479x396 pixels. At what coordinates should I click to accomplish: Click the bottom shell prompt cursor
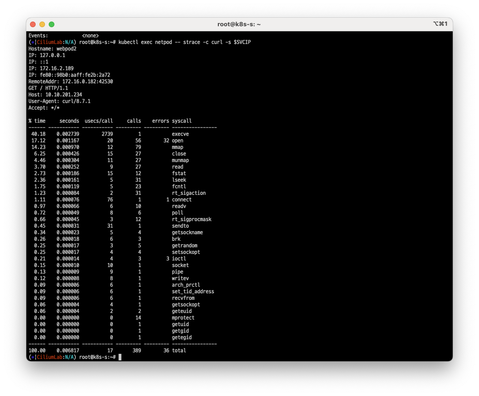120,357
